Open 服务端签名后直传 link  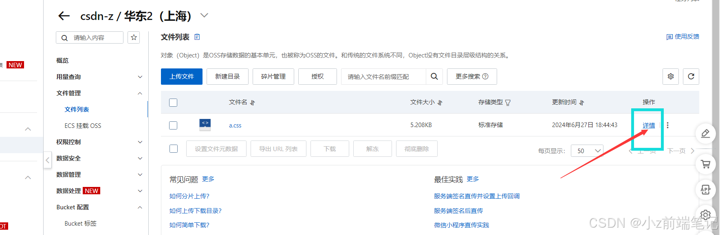coord(458,211)
